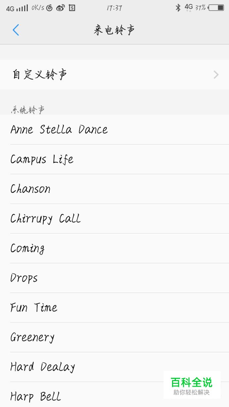Select the Greenery ringtone

coord(32,338)
